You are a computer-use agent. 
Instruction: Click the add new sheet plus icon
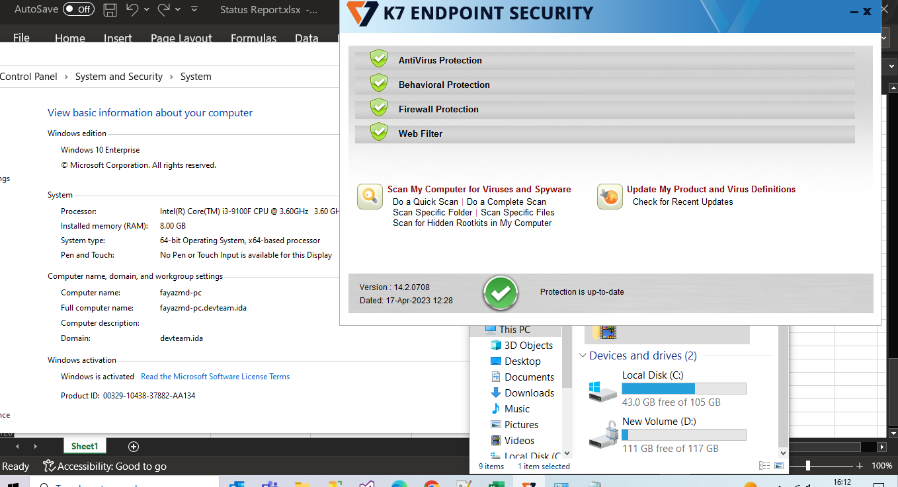(134, 447)
